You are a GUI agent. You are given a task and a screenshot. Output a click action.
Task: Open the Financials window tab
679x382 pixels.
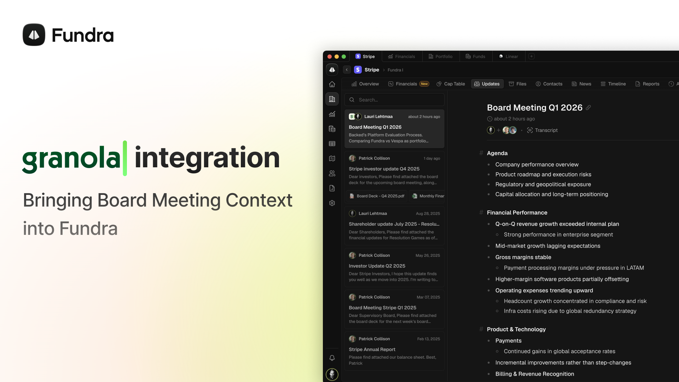pos(401,56)
